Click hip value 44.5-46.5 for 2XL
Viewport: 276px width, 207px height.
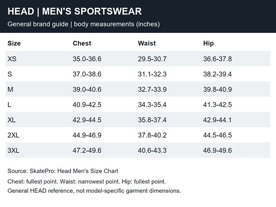217,135
